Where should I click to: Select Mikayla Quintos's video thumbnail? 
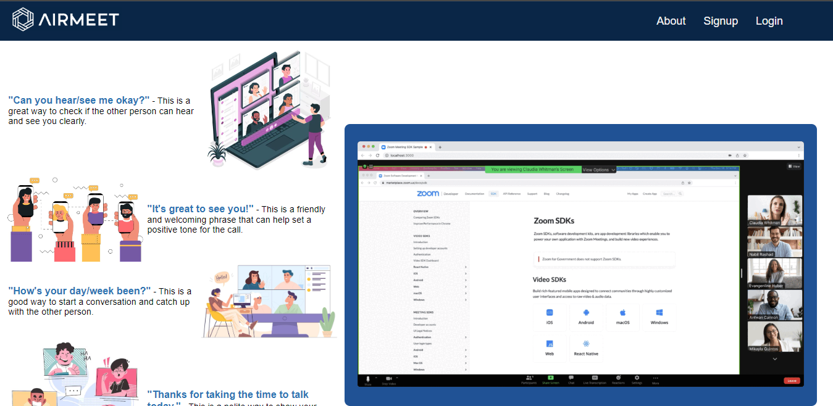[x=775, y=336]
